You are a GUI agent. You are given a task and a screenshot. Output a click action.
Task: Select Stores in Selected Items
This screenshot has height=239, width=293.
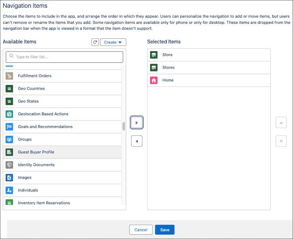coord(209,67)
